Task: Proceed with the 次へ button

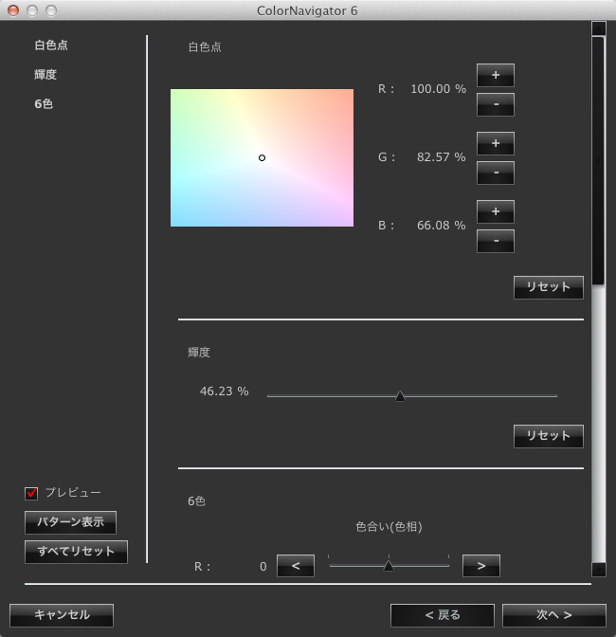Action: coord(553,615)
